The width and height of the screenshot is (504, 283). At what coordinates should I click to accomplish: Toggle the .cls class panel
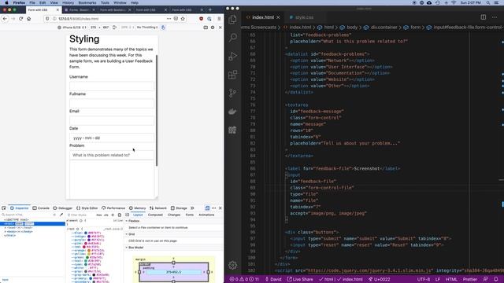106,215
